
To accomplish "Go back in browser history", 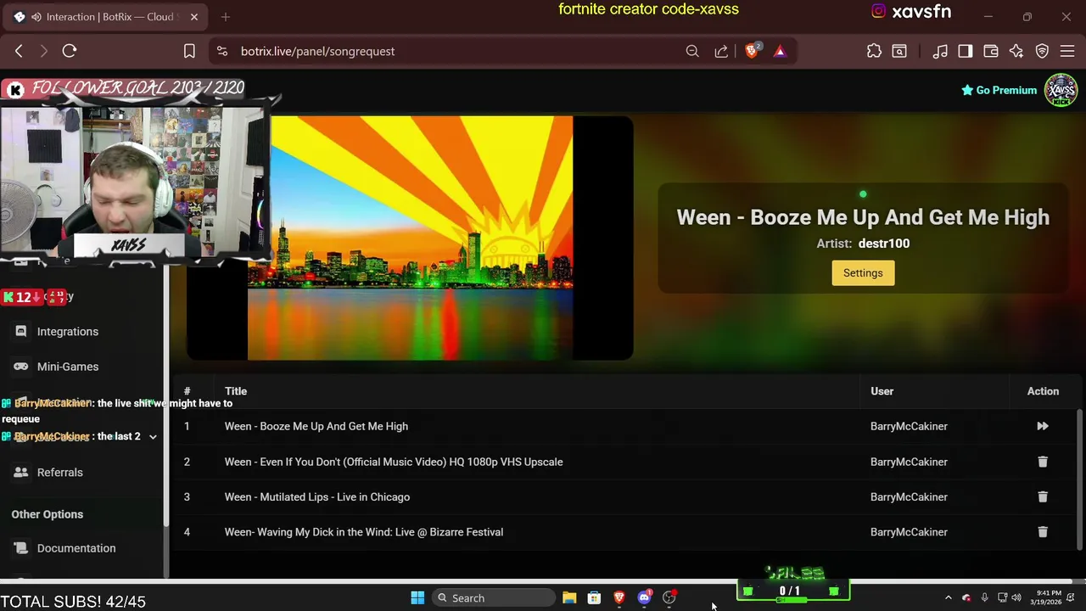I will (x=19, y=51).
